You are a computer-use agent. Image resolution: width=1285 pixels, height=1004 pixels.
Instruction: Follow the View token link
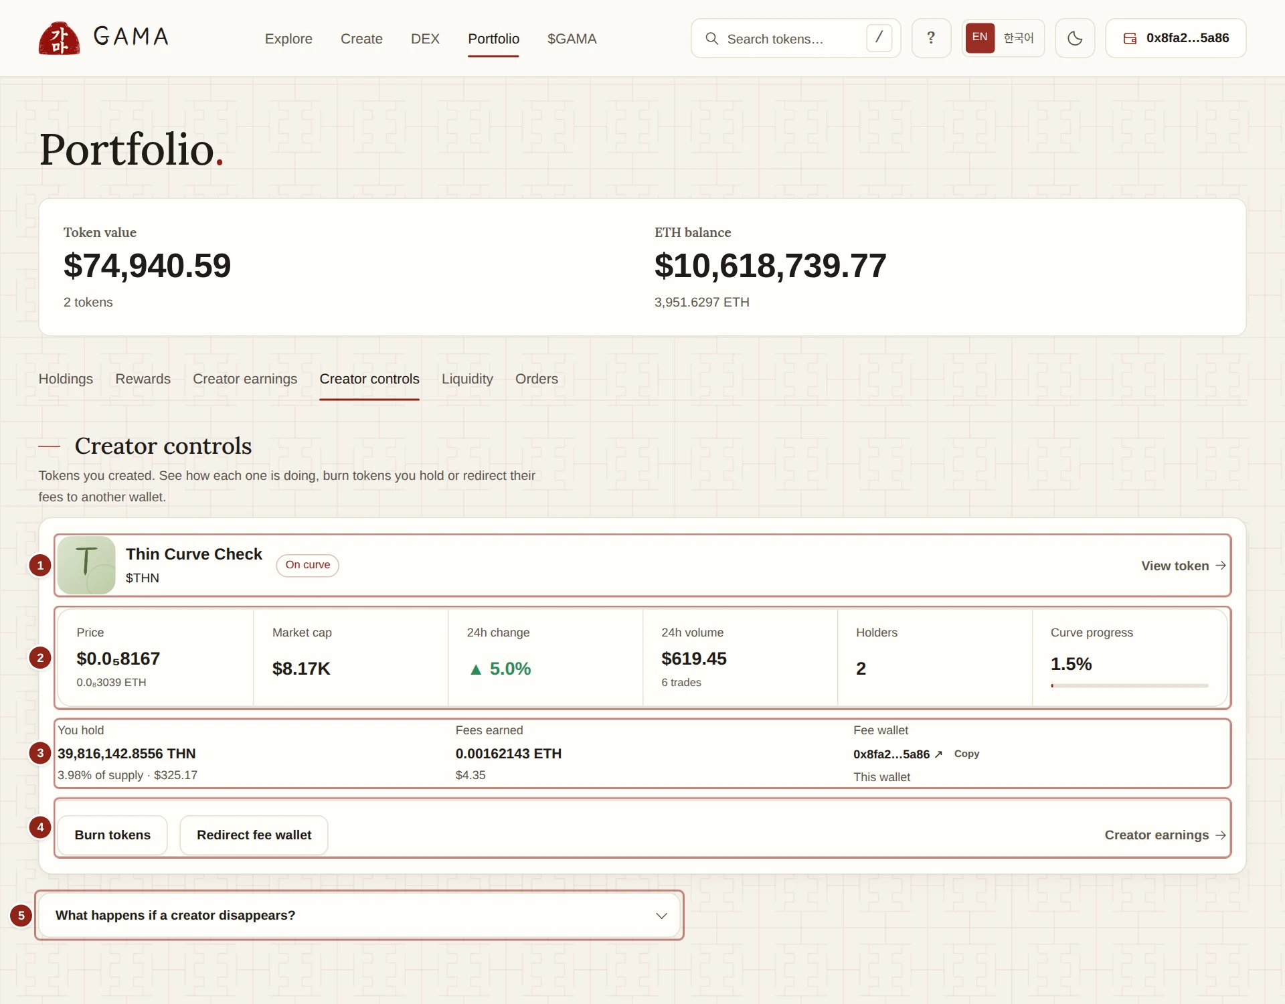(1183, 566)
